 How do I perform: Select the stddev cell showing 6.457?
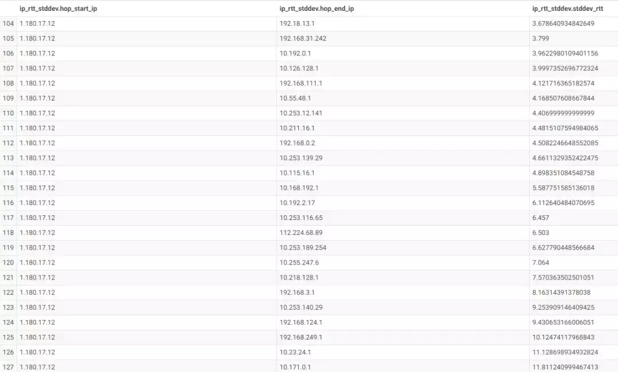(541, 218)
